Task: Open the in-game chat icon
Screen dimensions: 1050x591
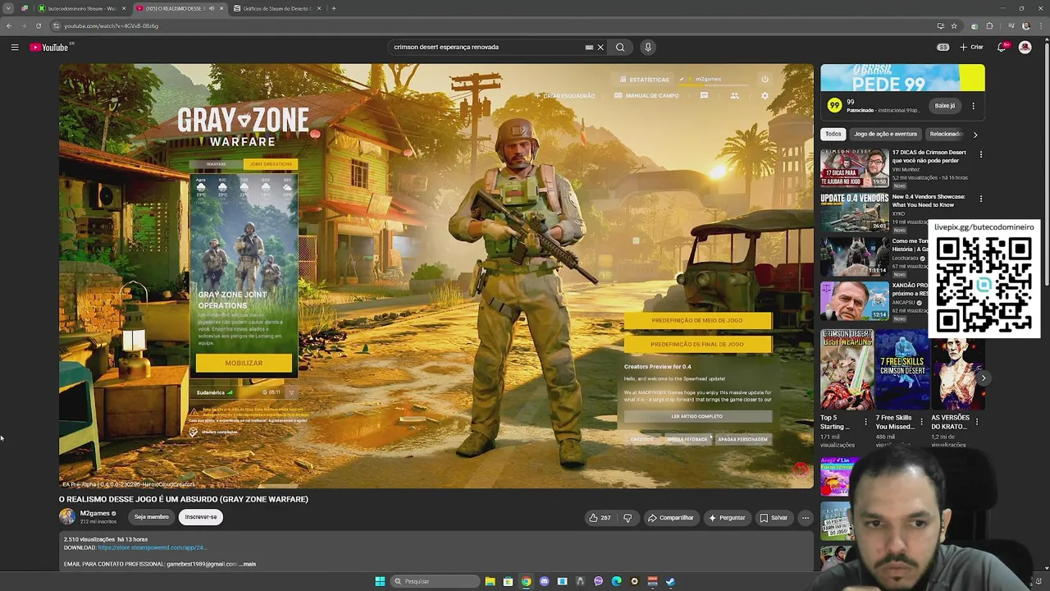Action: (x=704, y=96)
